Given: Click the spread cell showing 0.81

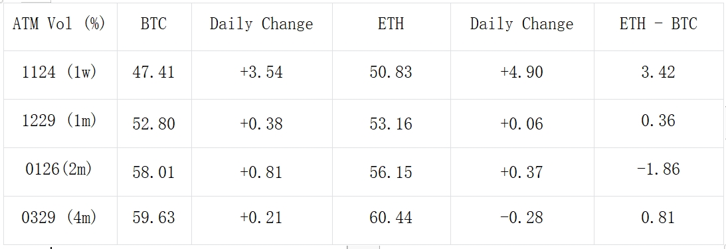Looking at the screenshot, I should coord(658,220).
